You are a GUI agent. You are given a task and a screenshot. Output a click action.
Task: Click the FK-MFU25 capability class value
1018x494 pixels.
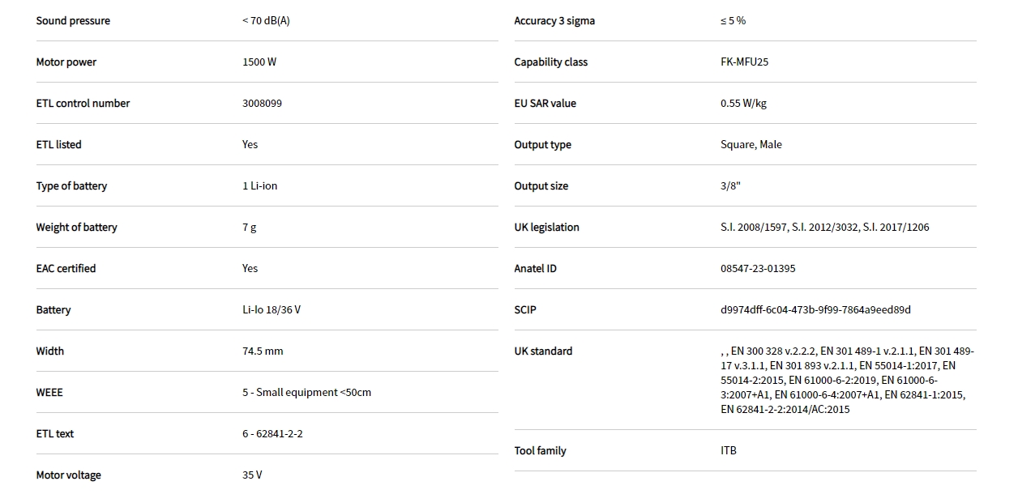pyautogui.click(x=744, y=62)
